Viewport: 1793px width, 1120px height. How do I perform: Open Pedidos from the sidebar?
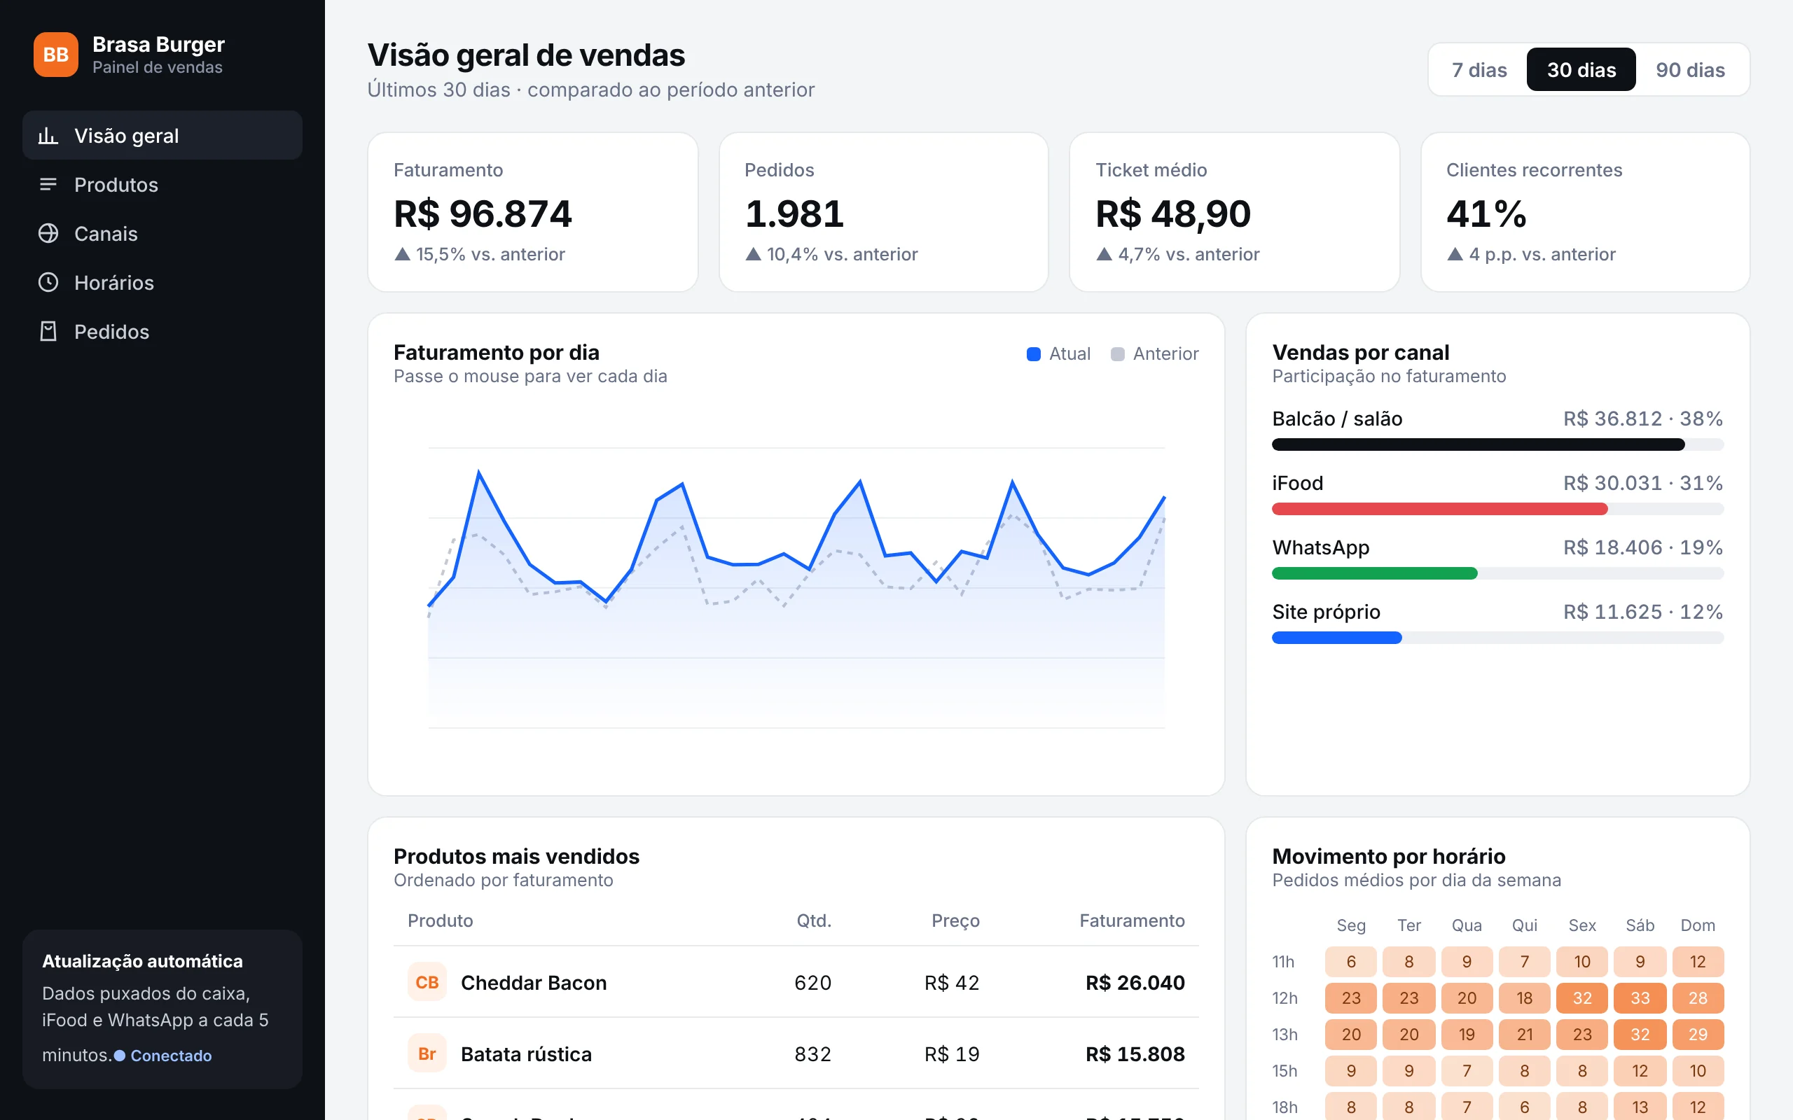point(162,331)
